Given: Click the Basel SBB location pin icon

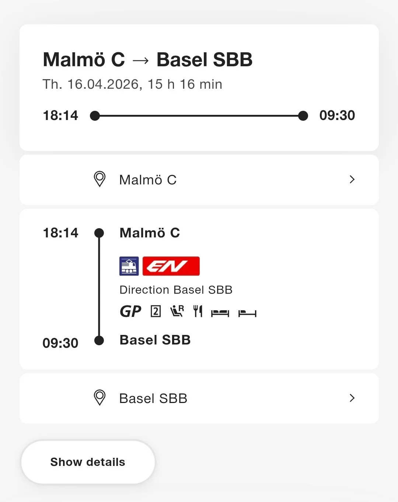Looking at the screenshot, I should [x=99, y=398].
